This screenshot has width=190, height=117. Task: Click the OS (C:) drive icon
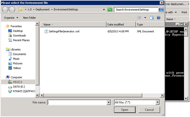pos(10,82)
